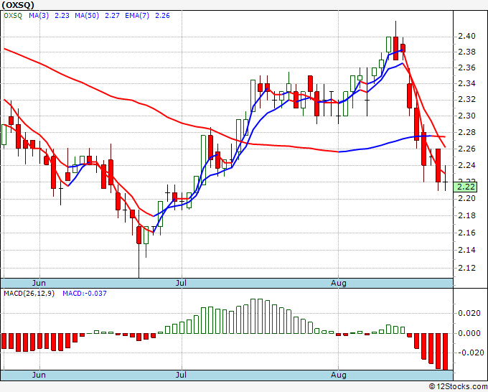The height and width of the screenshot is (392, 488).
Task: Click the MACD(26,12,9) indicator label
Action: click(x=29, y=294)
